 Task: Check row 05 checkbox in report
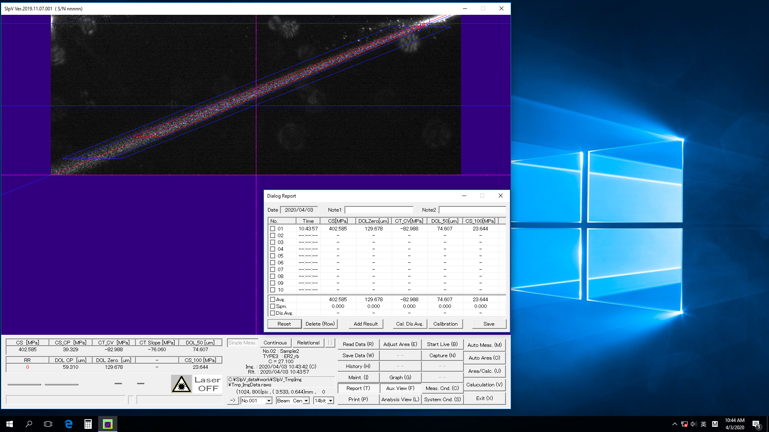(x=273, y=256)
